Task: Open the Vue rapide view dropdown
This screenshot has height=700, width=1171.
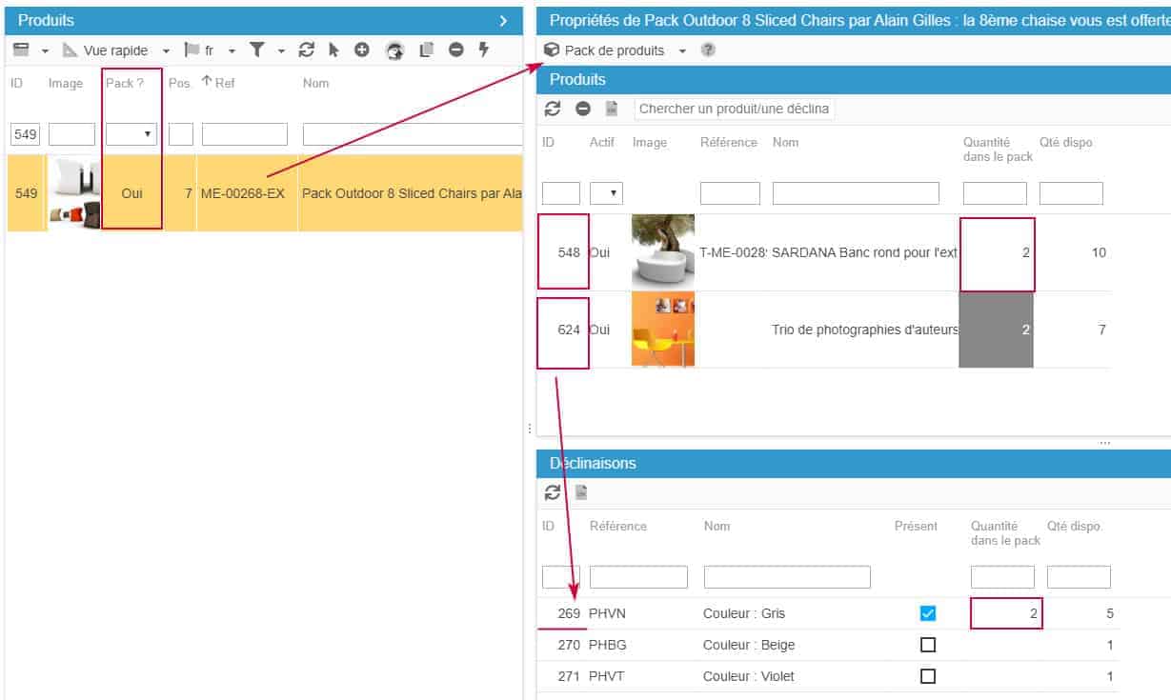Action: click(166, 50)
